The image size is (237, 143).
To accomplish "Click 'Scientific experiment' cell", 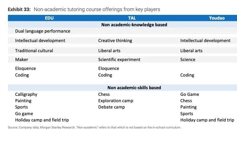I will [119, 59].
